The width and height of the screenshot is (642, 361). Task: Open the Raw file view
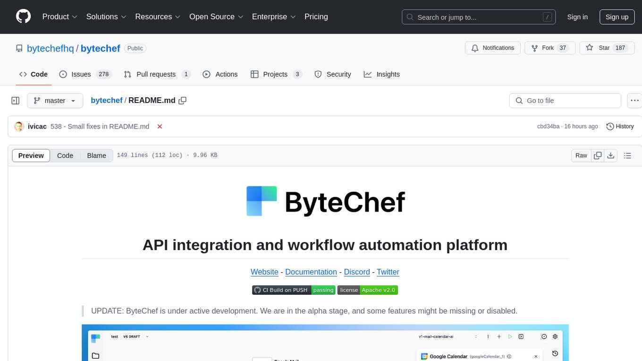coord(581,155)
